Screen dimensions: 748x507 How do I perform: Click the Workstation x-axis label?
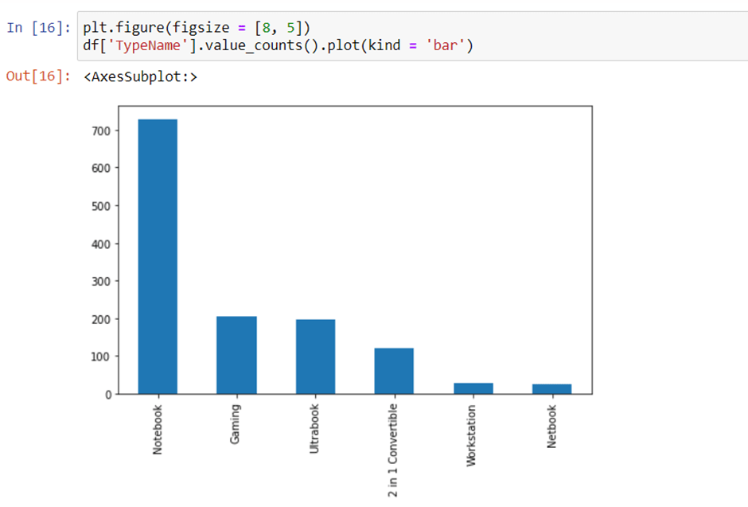tap(471, 435)
